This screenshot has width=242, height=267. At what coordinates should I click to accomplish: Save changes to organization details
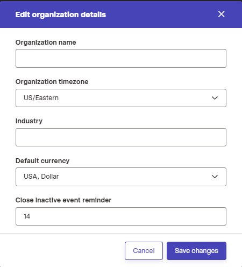pos(196,251)
